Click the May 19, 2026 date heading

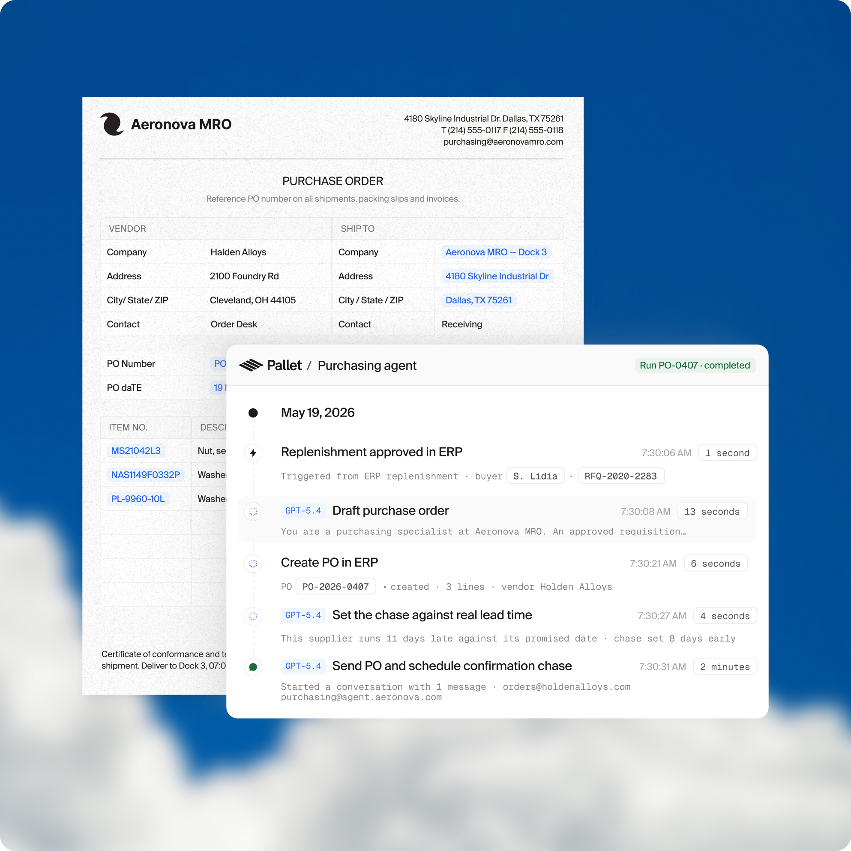tap(318, 412)
